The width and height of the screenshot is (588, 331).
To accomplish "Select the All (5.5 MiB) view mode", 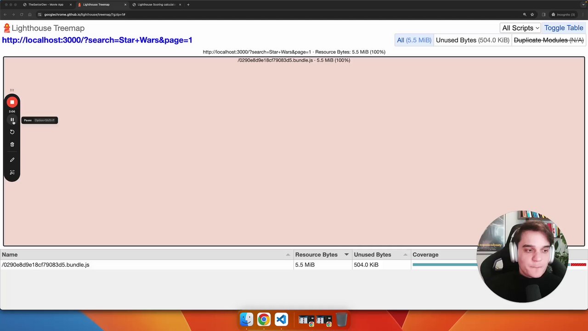I will click(414, 40).
